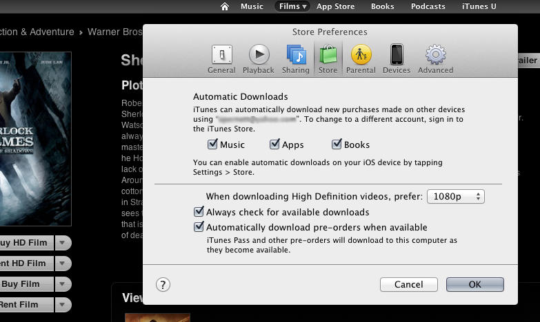Switch to the Music store tab
This screenshot has width=540, height=322.
(252, 6)
